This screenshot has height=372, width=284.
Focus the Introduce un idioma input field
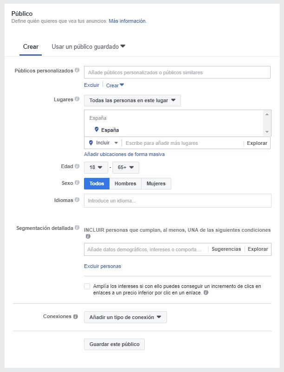tap(178, 201)
